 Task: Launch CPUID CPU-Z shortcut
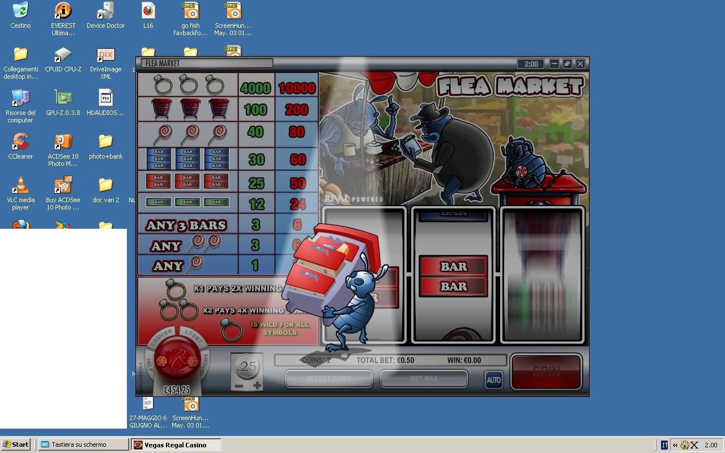click(63, 59)
